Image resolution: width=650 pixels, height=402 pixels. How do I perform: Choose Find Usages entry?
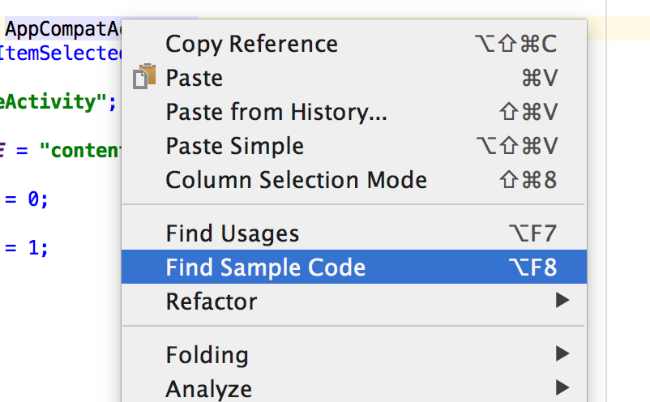[354, 233]
